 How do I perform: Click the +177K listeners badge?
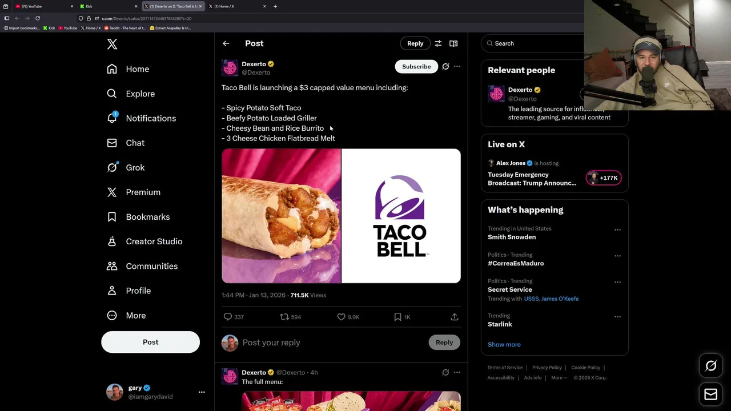coord(604,178)
